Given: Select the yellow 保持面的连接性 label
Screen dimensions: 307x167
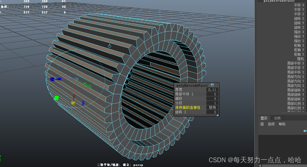Looking at the screenshot, I should (x=188, y=108).
